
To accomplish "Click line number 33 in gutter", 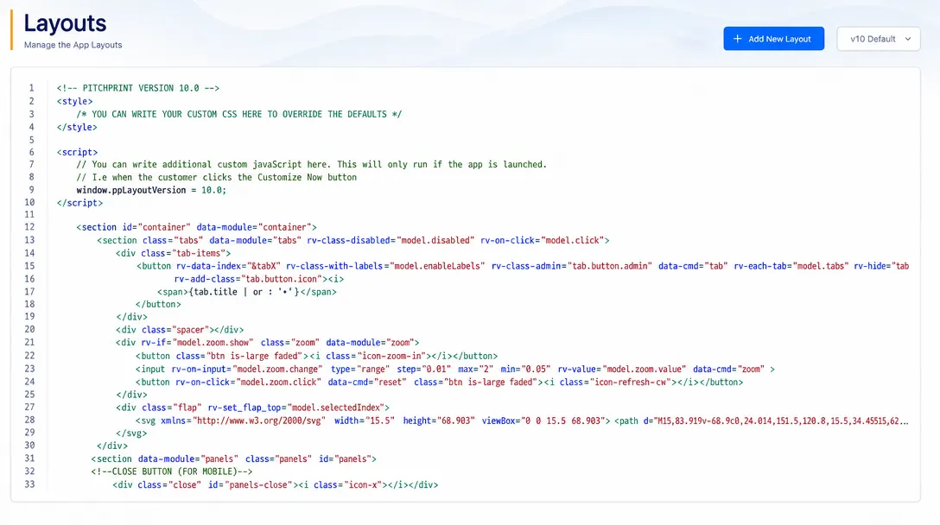I will coord(29,484).
